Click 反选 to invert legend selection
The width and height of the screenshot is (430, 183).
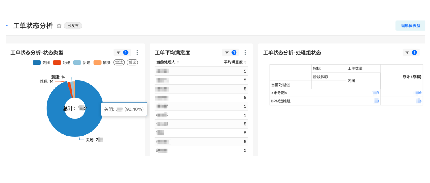coord(133,62)
